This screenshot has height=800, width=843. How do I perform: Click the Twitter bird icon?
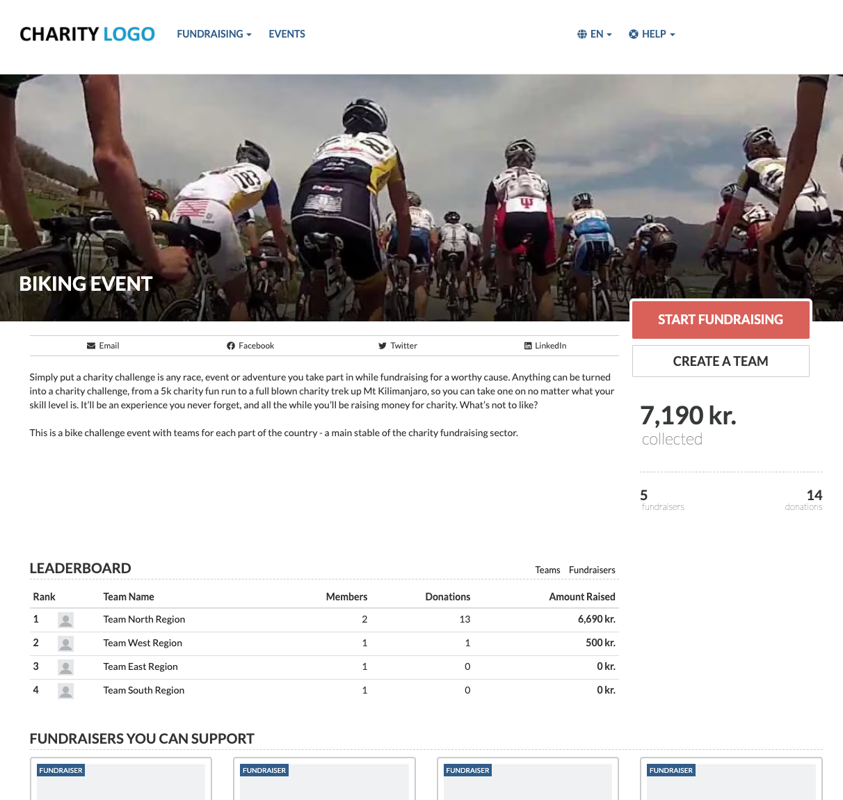click(383, 346)
